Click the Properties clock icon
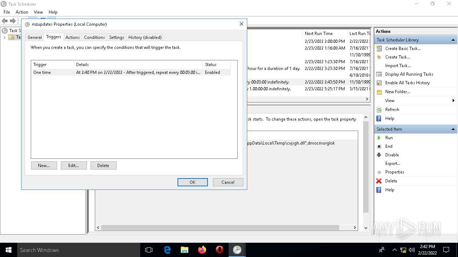This screenshot has width=458, height=257. (x=379, y=172)
